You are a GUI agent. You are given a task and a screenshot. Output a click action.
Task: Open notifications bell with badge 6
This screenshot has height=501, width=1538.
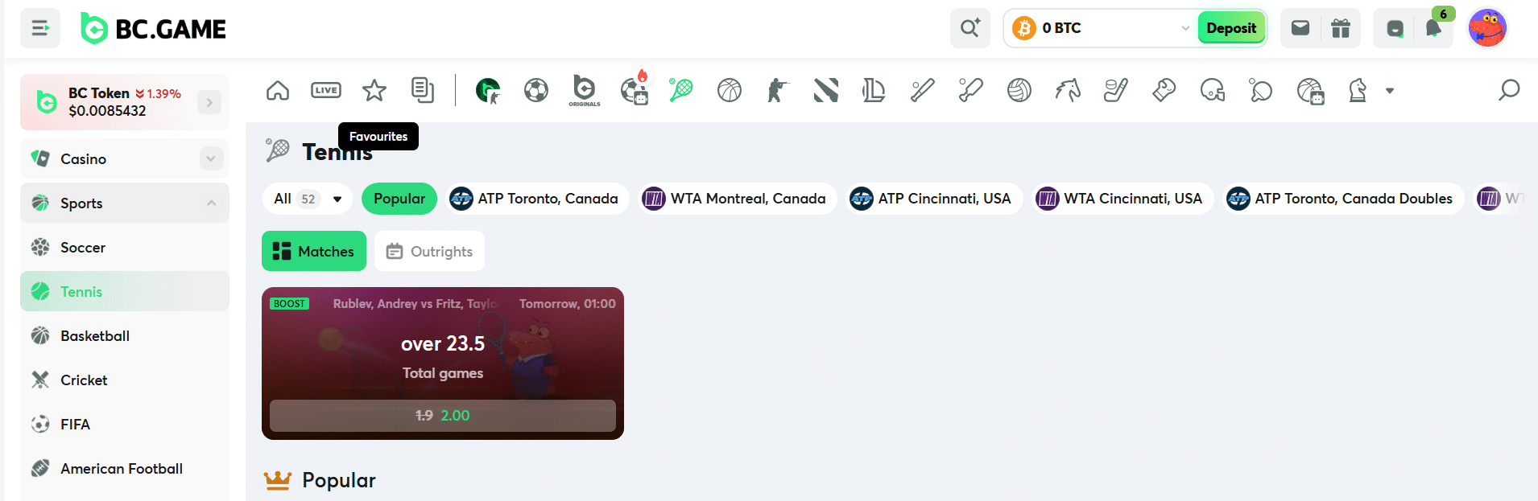pyautogui.click(x=1433, y=28)
